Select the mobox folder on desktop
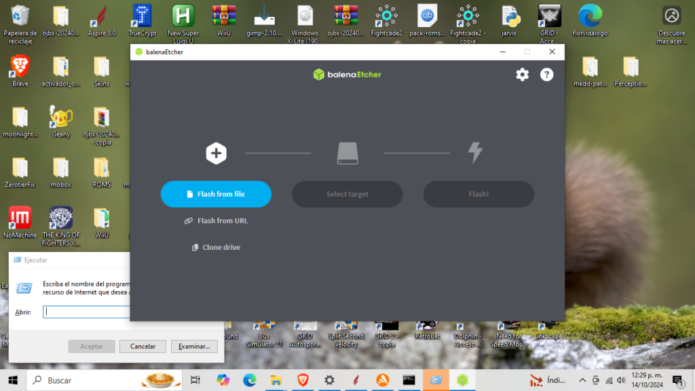The width and height of the screenshot is (695, 391). pyautogui.click(x=60, y=172)
